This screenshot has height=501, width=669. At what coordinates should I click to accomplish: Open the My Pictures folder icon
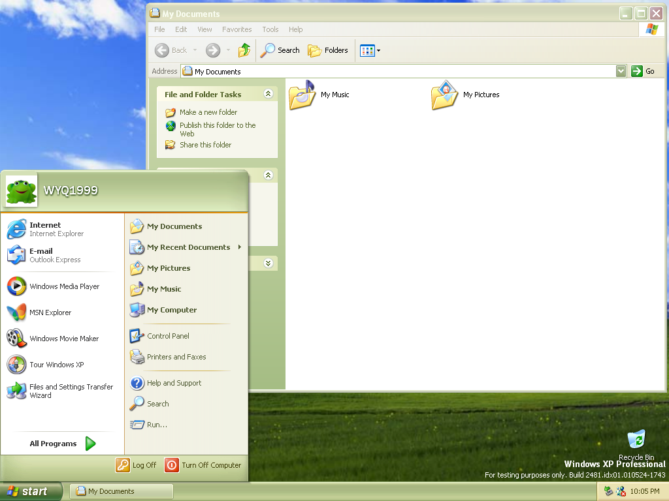[x=445, y=95]
